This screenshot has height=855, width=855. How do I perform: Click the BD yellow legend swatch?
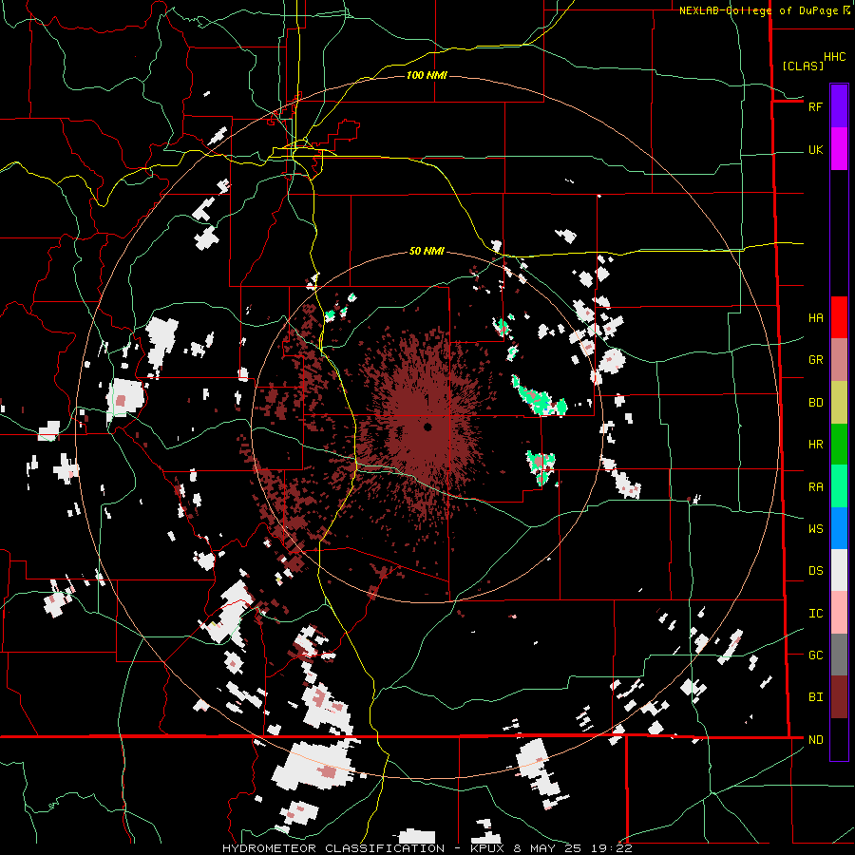click(x=839, y=402)
